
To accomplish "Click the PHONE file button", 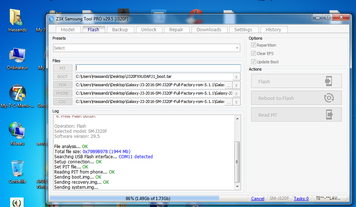I will click(63, 93).
